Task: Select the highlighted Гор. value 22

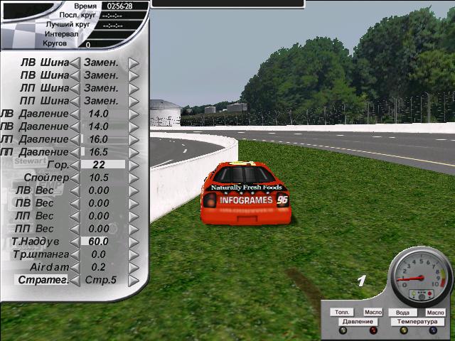Action: click(x=100, y=165)
